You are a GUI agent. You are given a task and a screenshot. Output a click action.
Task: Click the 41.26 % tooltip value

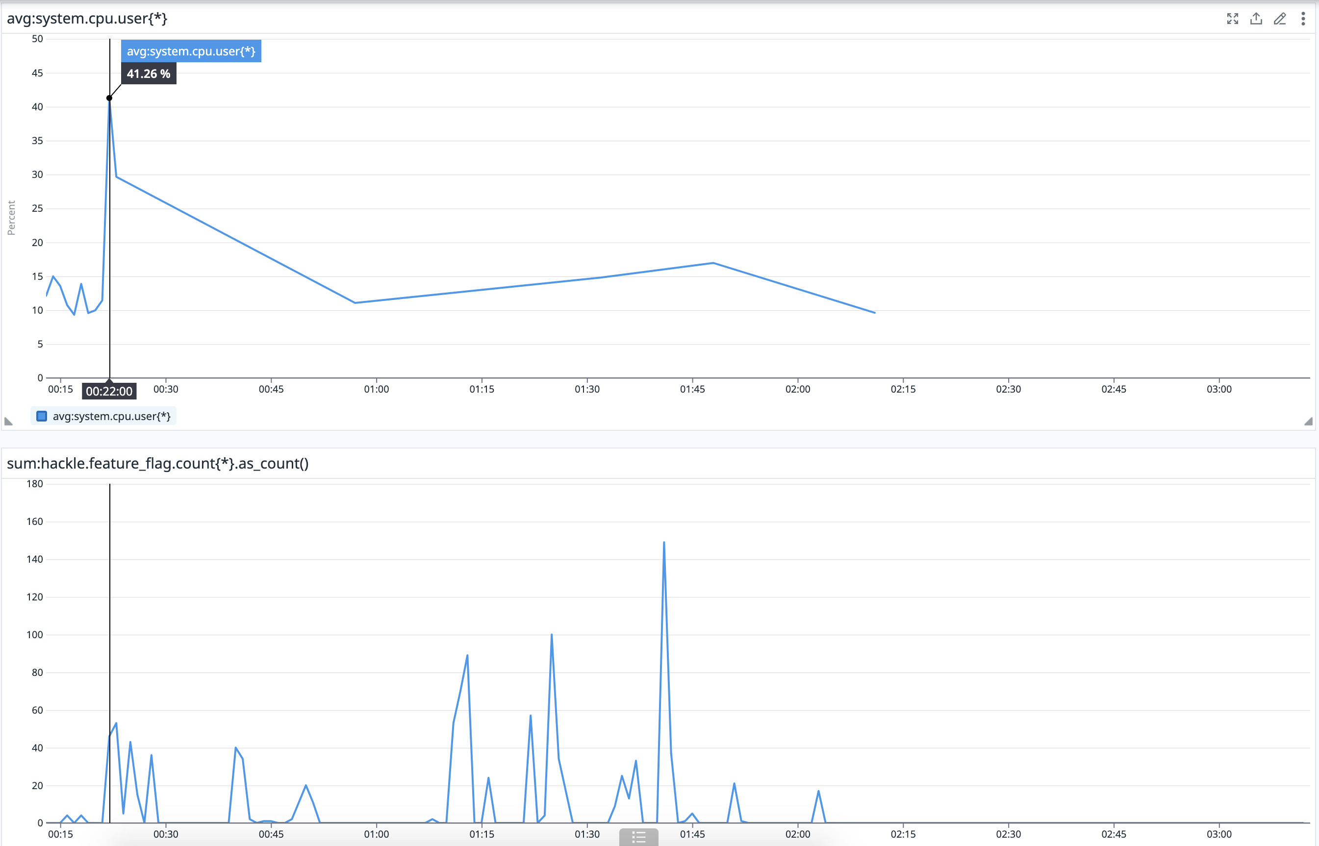(x=149, y=74)
